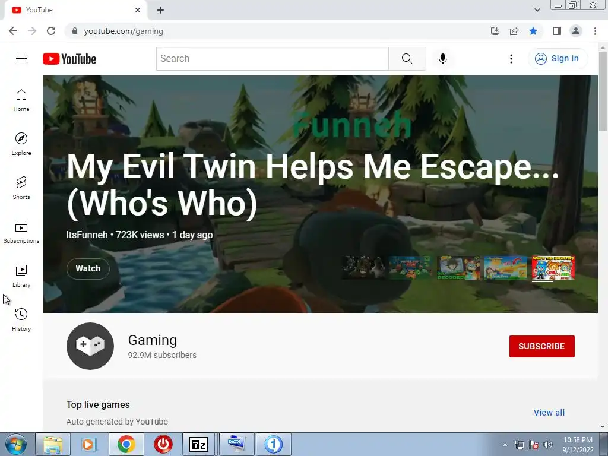Click the install app icon in address bar

click(495, 31)
